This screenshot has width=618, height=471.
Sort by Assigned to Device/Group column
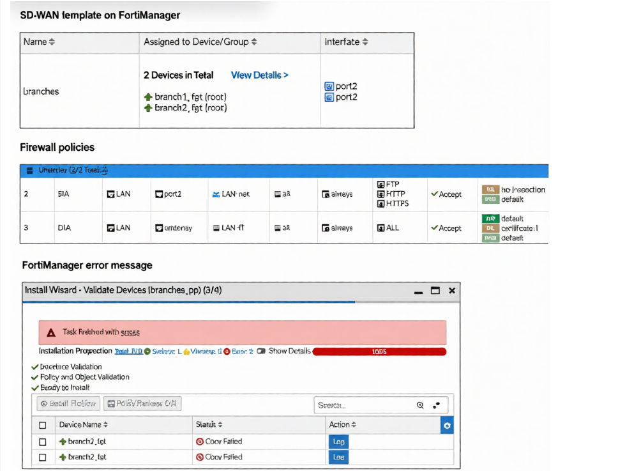click(x=254, y=42)
